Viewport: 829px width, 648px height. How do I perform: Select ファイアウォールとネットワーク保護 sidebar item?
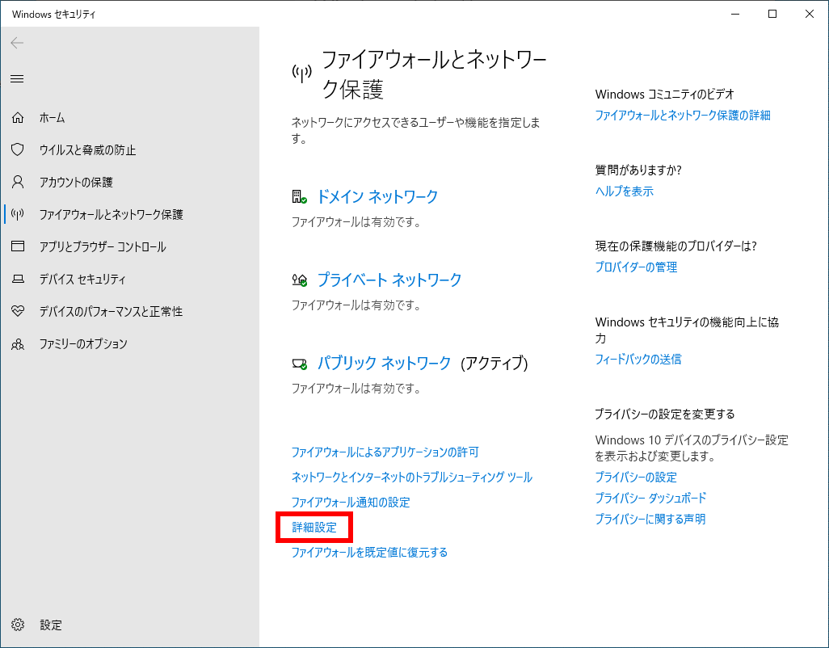tap(111, 215)
